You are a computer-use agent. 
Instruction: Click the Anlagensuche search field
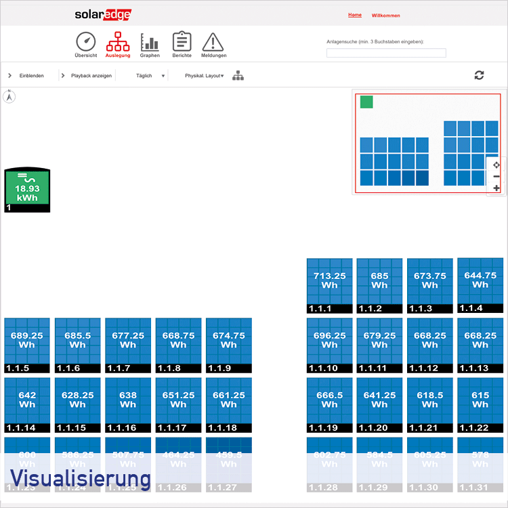click(386, 53)
